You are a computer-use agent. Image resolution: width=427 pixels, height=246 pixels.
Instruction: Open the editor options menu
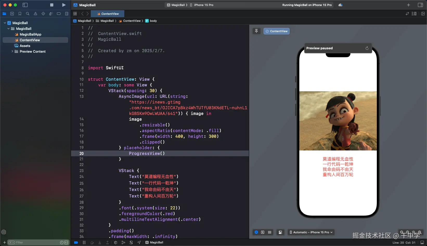click(414, 14)
